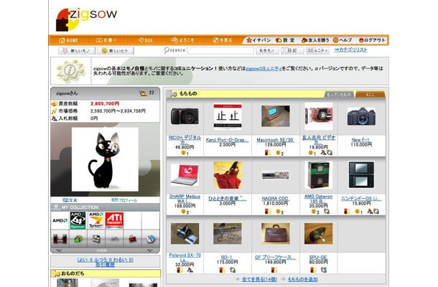Go to HOME in the orange navigation bar

click(68, 40)
